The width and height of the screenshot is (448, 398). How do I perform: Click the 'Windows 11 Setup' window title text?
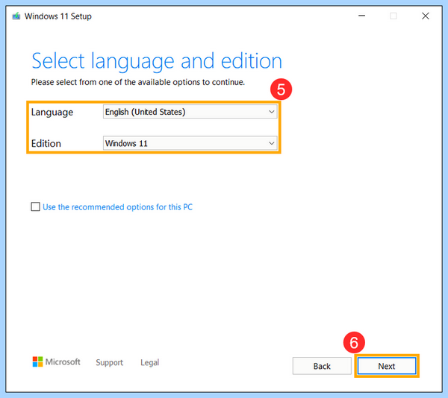(58, 16)
